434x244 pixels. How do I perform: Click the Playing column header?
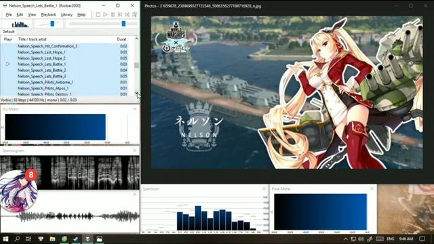click(x=8, y=39)
